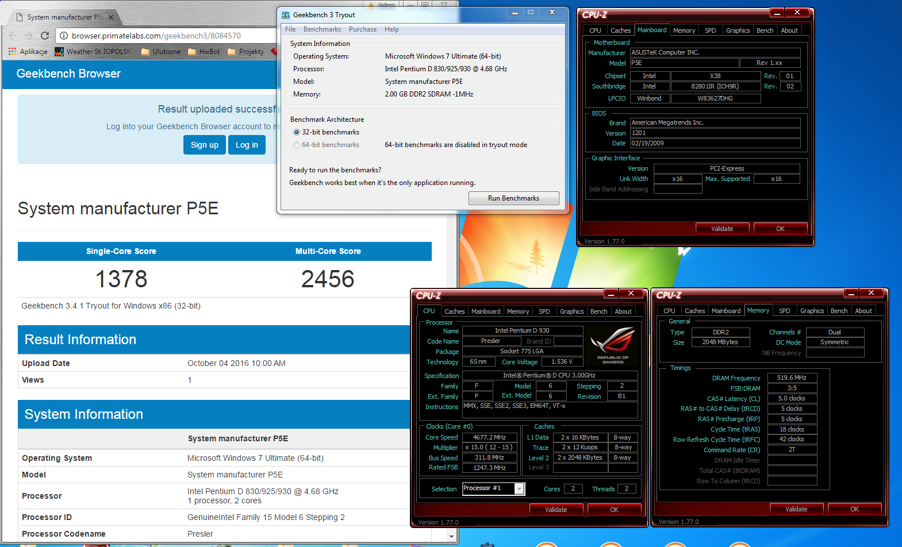Select Caches tab in CPU-Z Memory window

click(694, 311)
